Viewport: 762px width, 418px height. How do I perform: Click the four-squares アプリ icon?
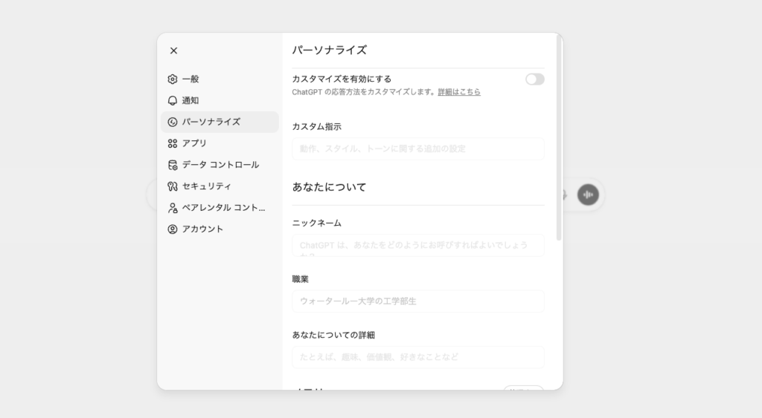coord(173,143)
